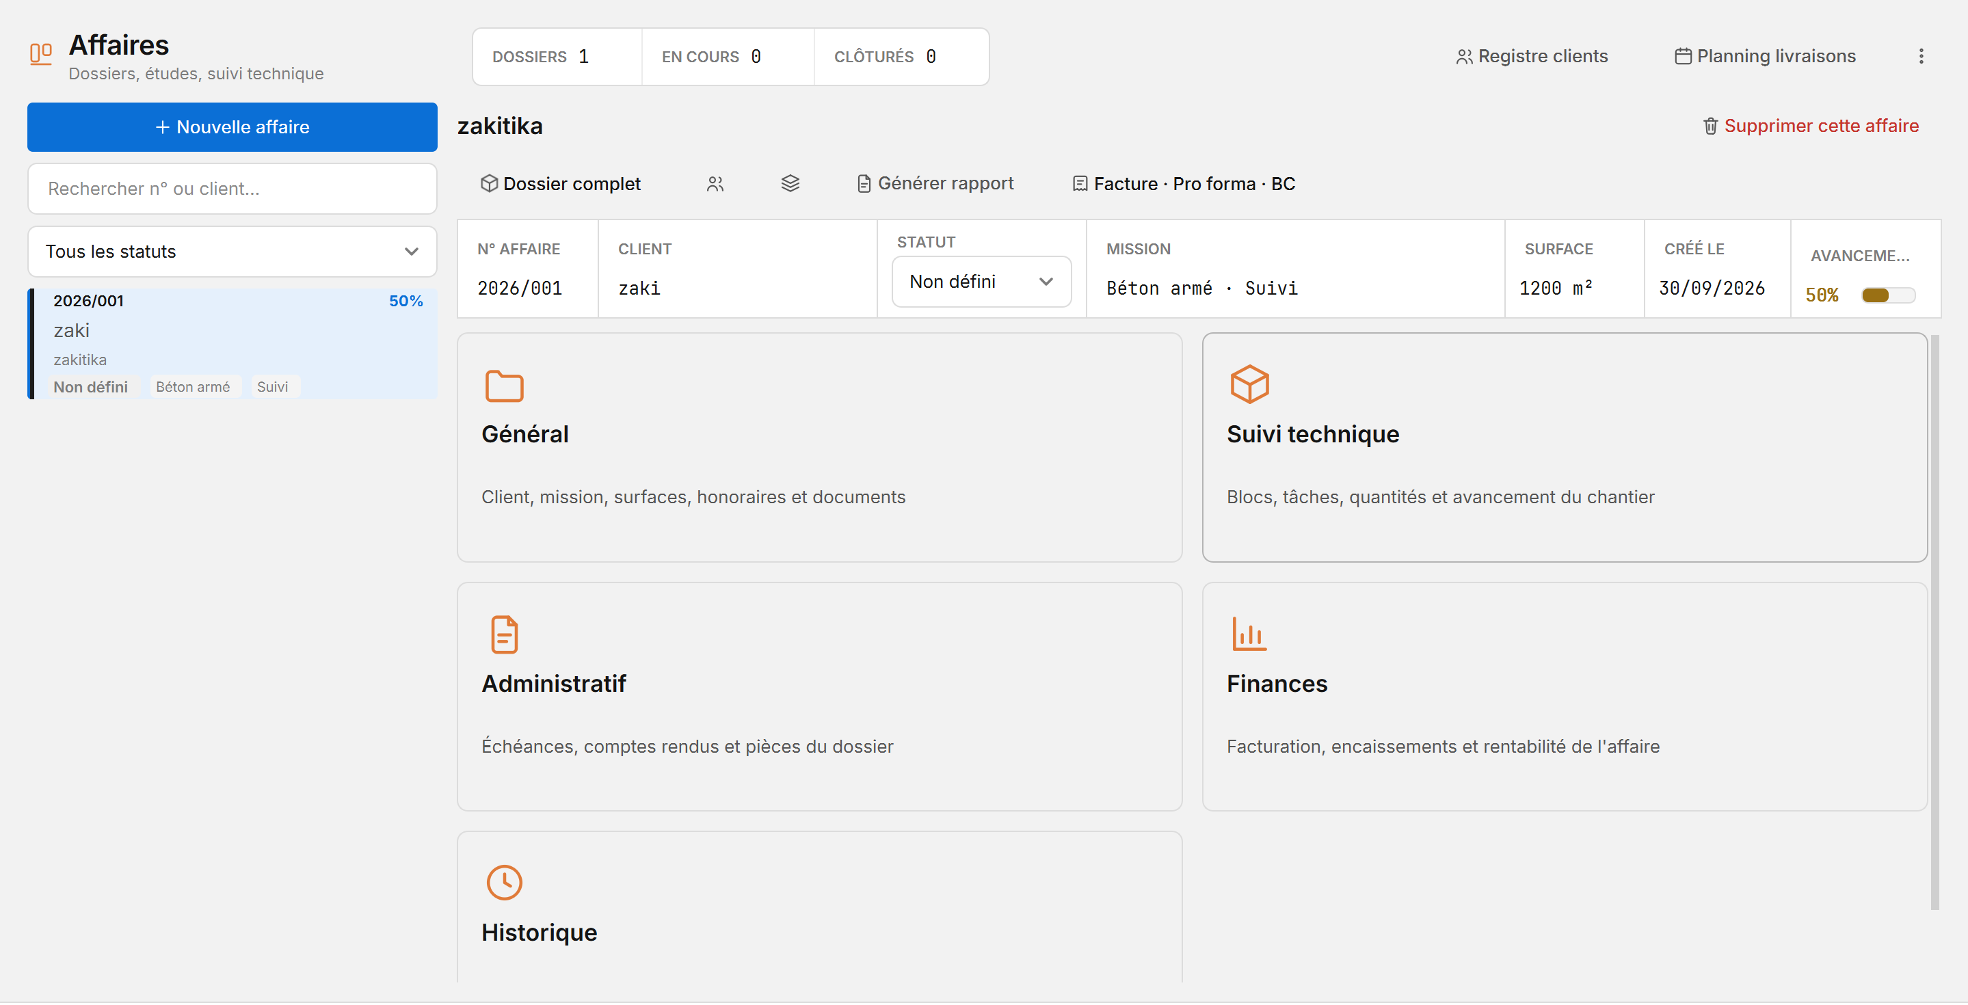Select the EN COURS 0 counter tab
The image size is (1968, 1005).
(x=728, y=57)
